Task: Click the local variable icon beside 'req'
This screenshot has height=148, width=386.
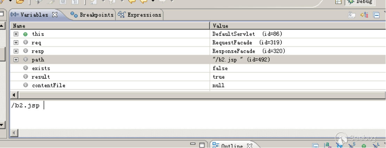Action: click(25, 42)
